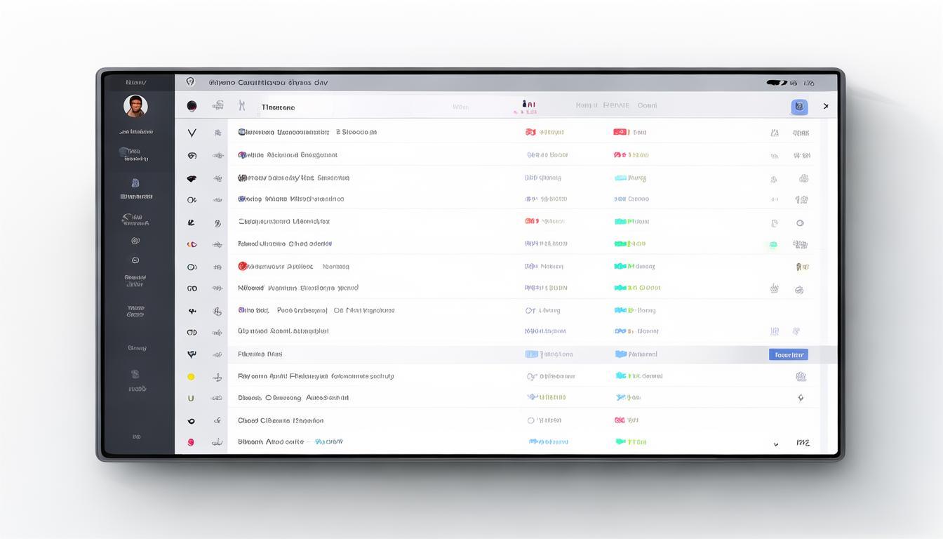Expand the V chevron atop the left icon column
943x539 pixels.
click(x=192, y=133)
